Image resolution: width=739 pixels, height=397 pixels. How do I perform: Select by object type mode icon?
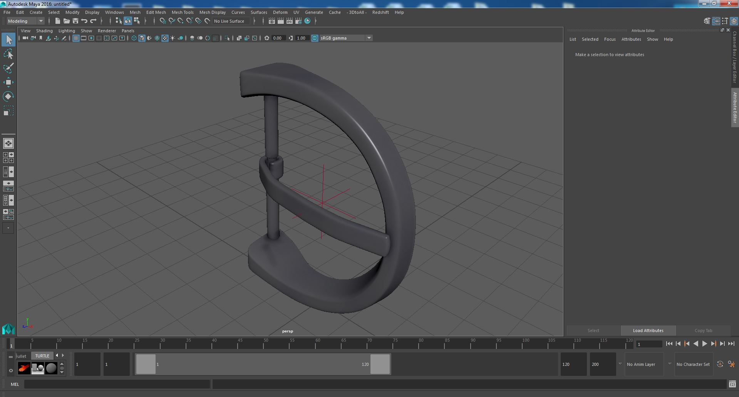(x=128, y=21)
